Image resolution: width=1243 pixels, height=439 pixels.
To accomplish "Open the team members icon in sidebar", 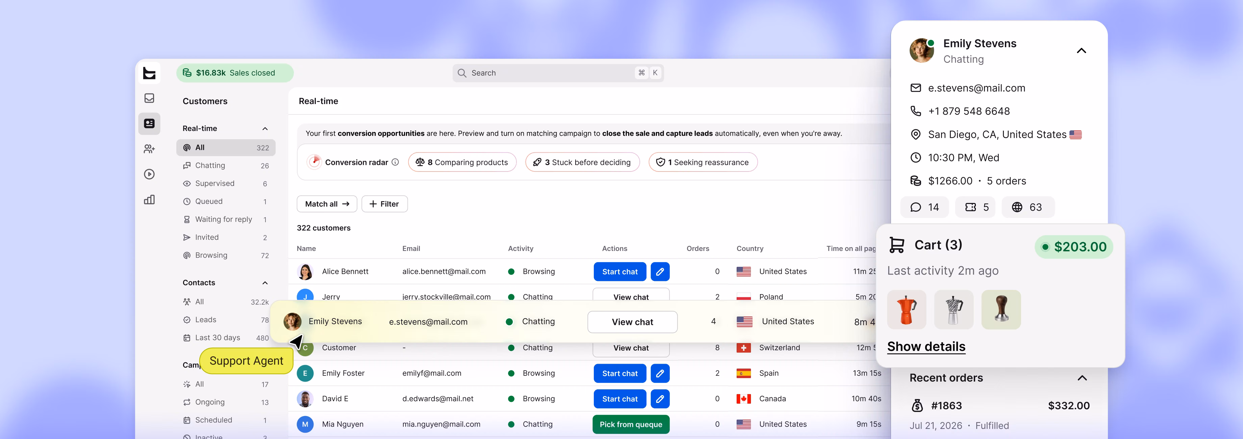I will (149, 149).
